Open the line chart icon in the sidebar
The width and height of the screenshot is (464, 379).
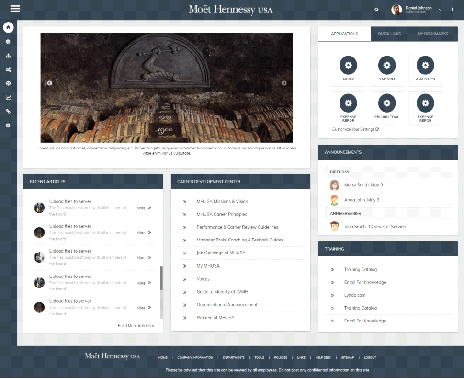[8, 97]
